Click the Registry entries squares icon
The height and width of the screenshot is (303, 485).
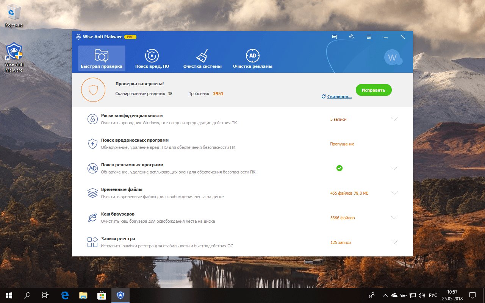coord(92,242)
